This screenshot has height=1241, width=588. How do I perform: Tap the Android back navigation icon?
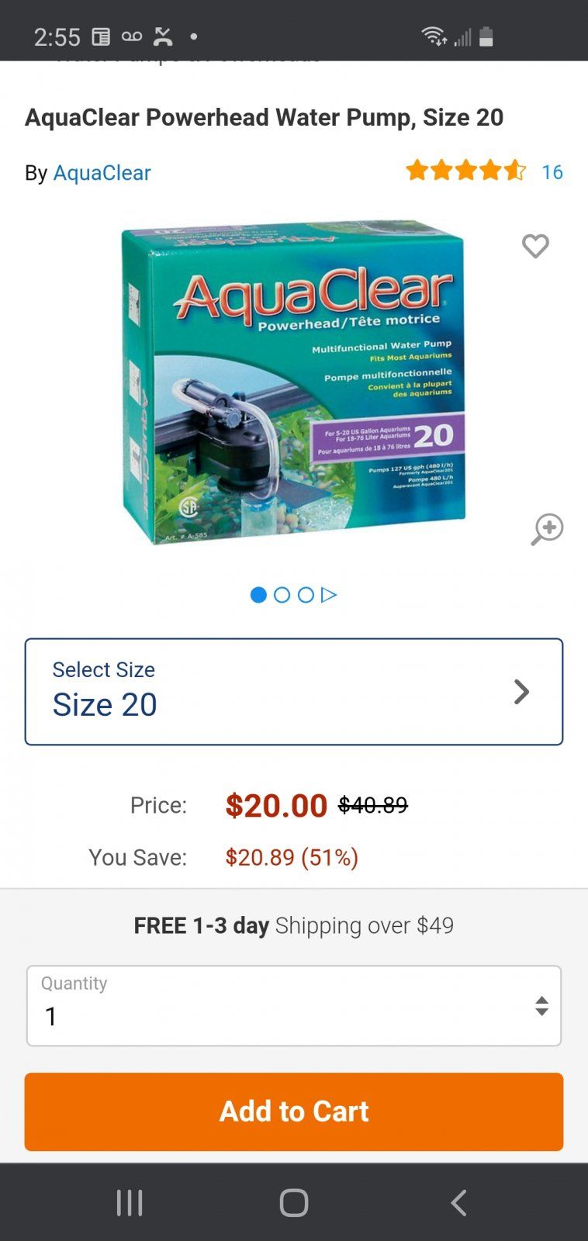pos(458,1203)
